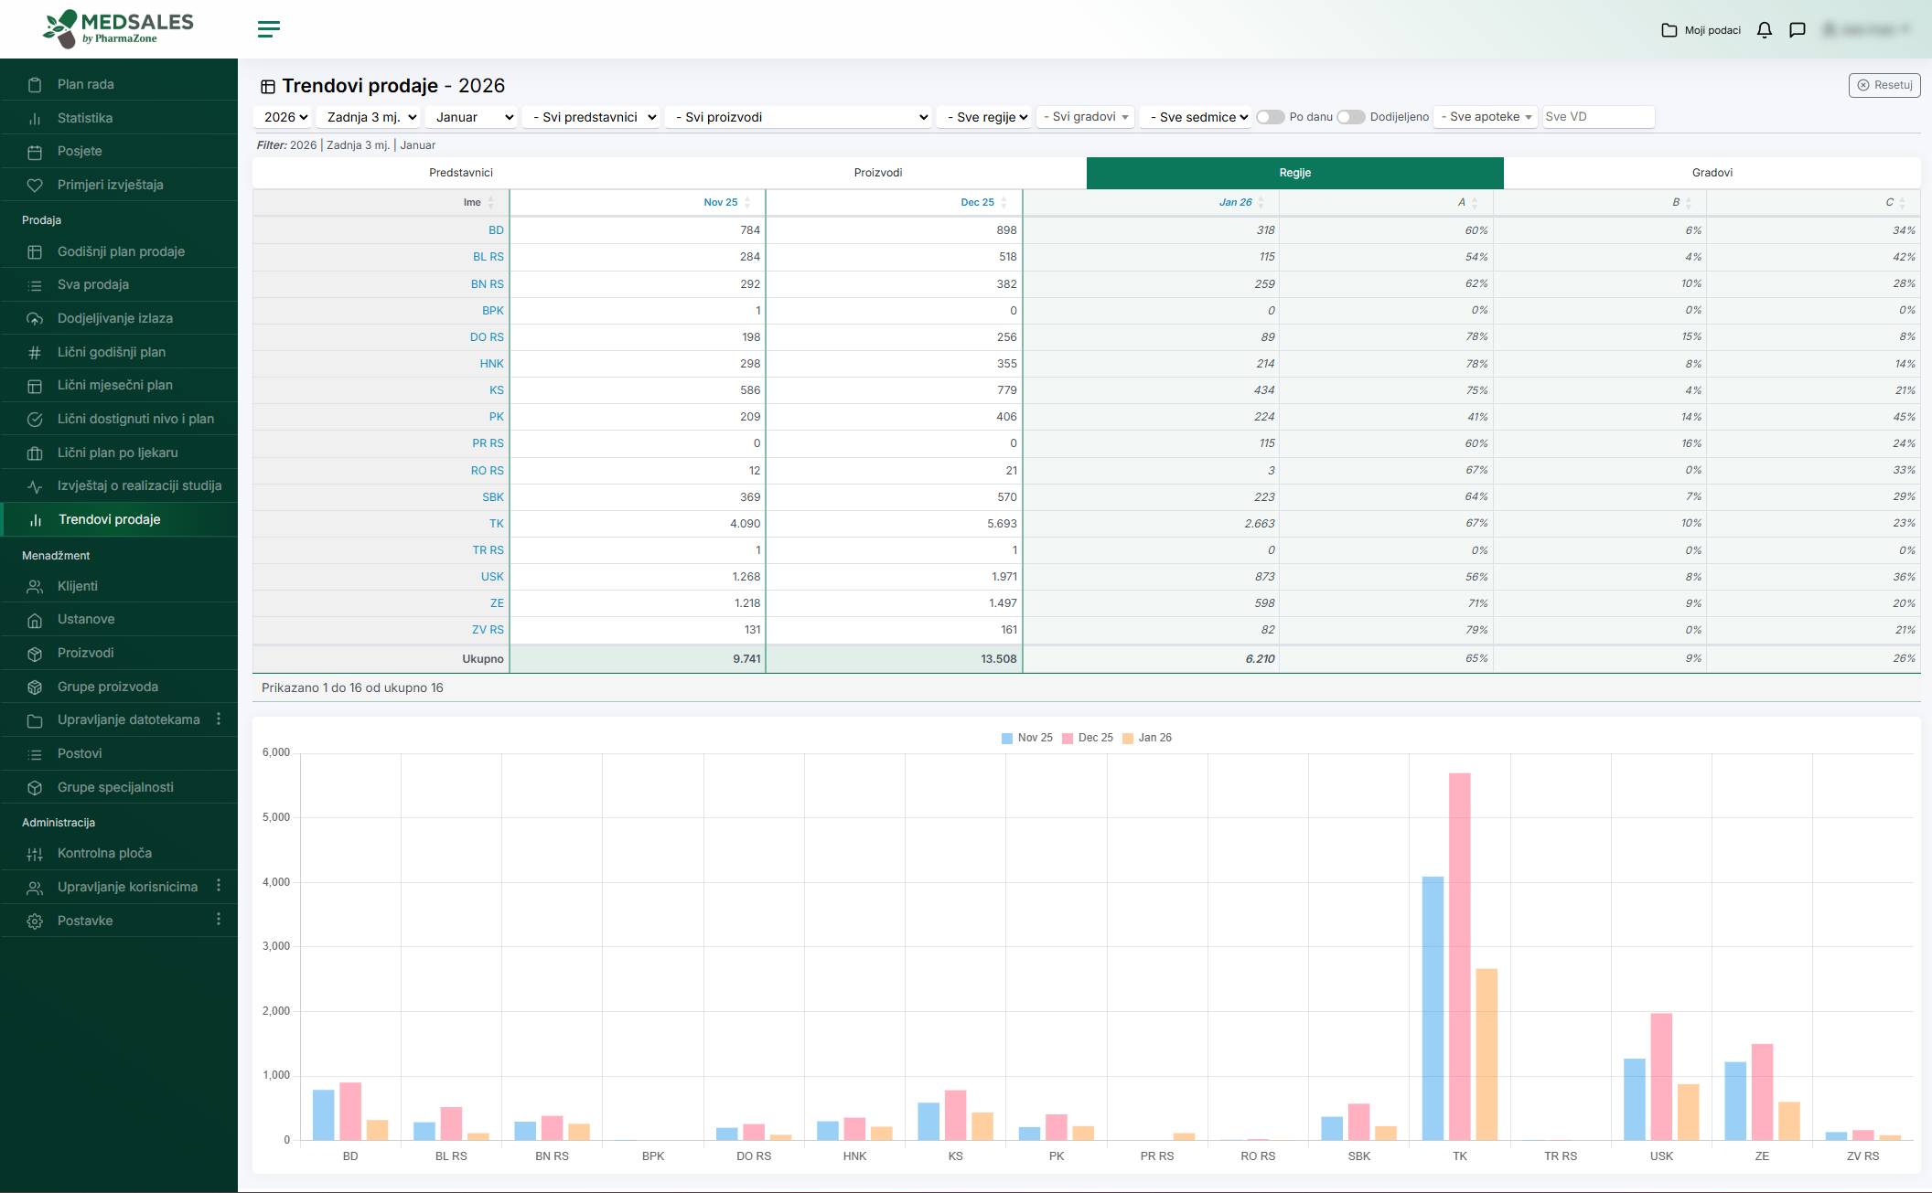
Task: Click the Kontrolna ploča sliders icon
Action: coord(35,854)
